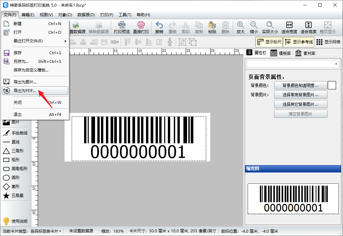Click the remove data source (移除数据源) icon
Screen dimensions: 343x236
99,27
